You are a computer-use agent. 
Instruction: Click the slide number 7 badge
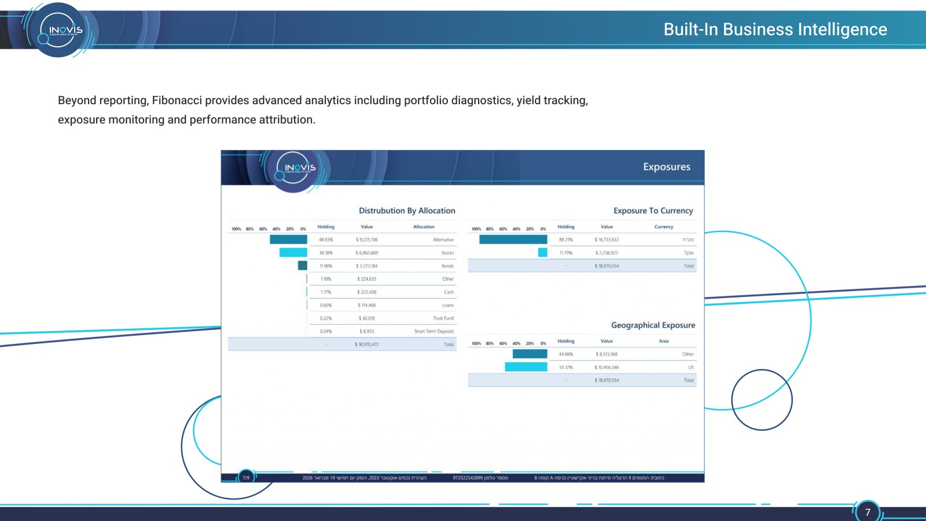point(868,512)
